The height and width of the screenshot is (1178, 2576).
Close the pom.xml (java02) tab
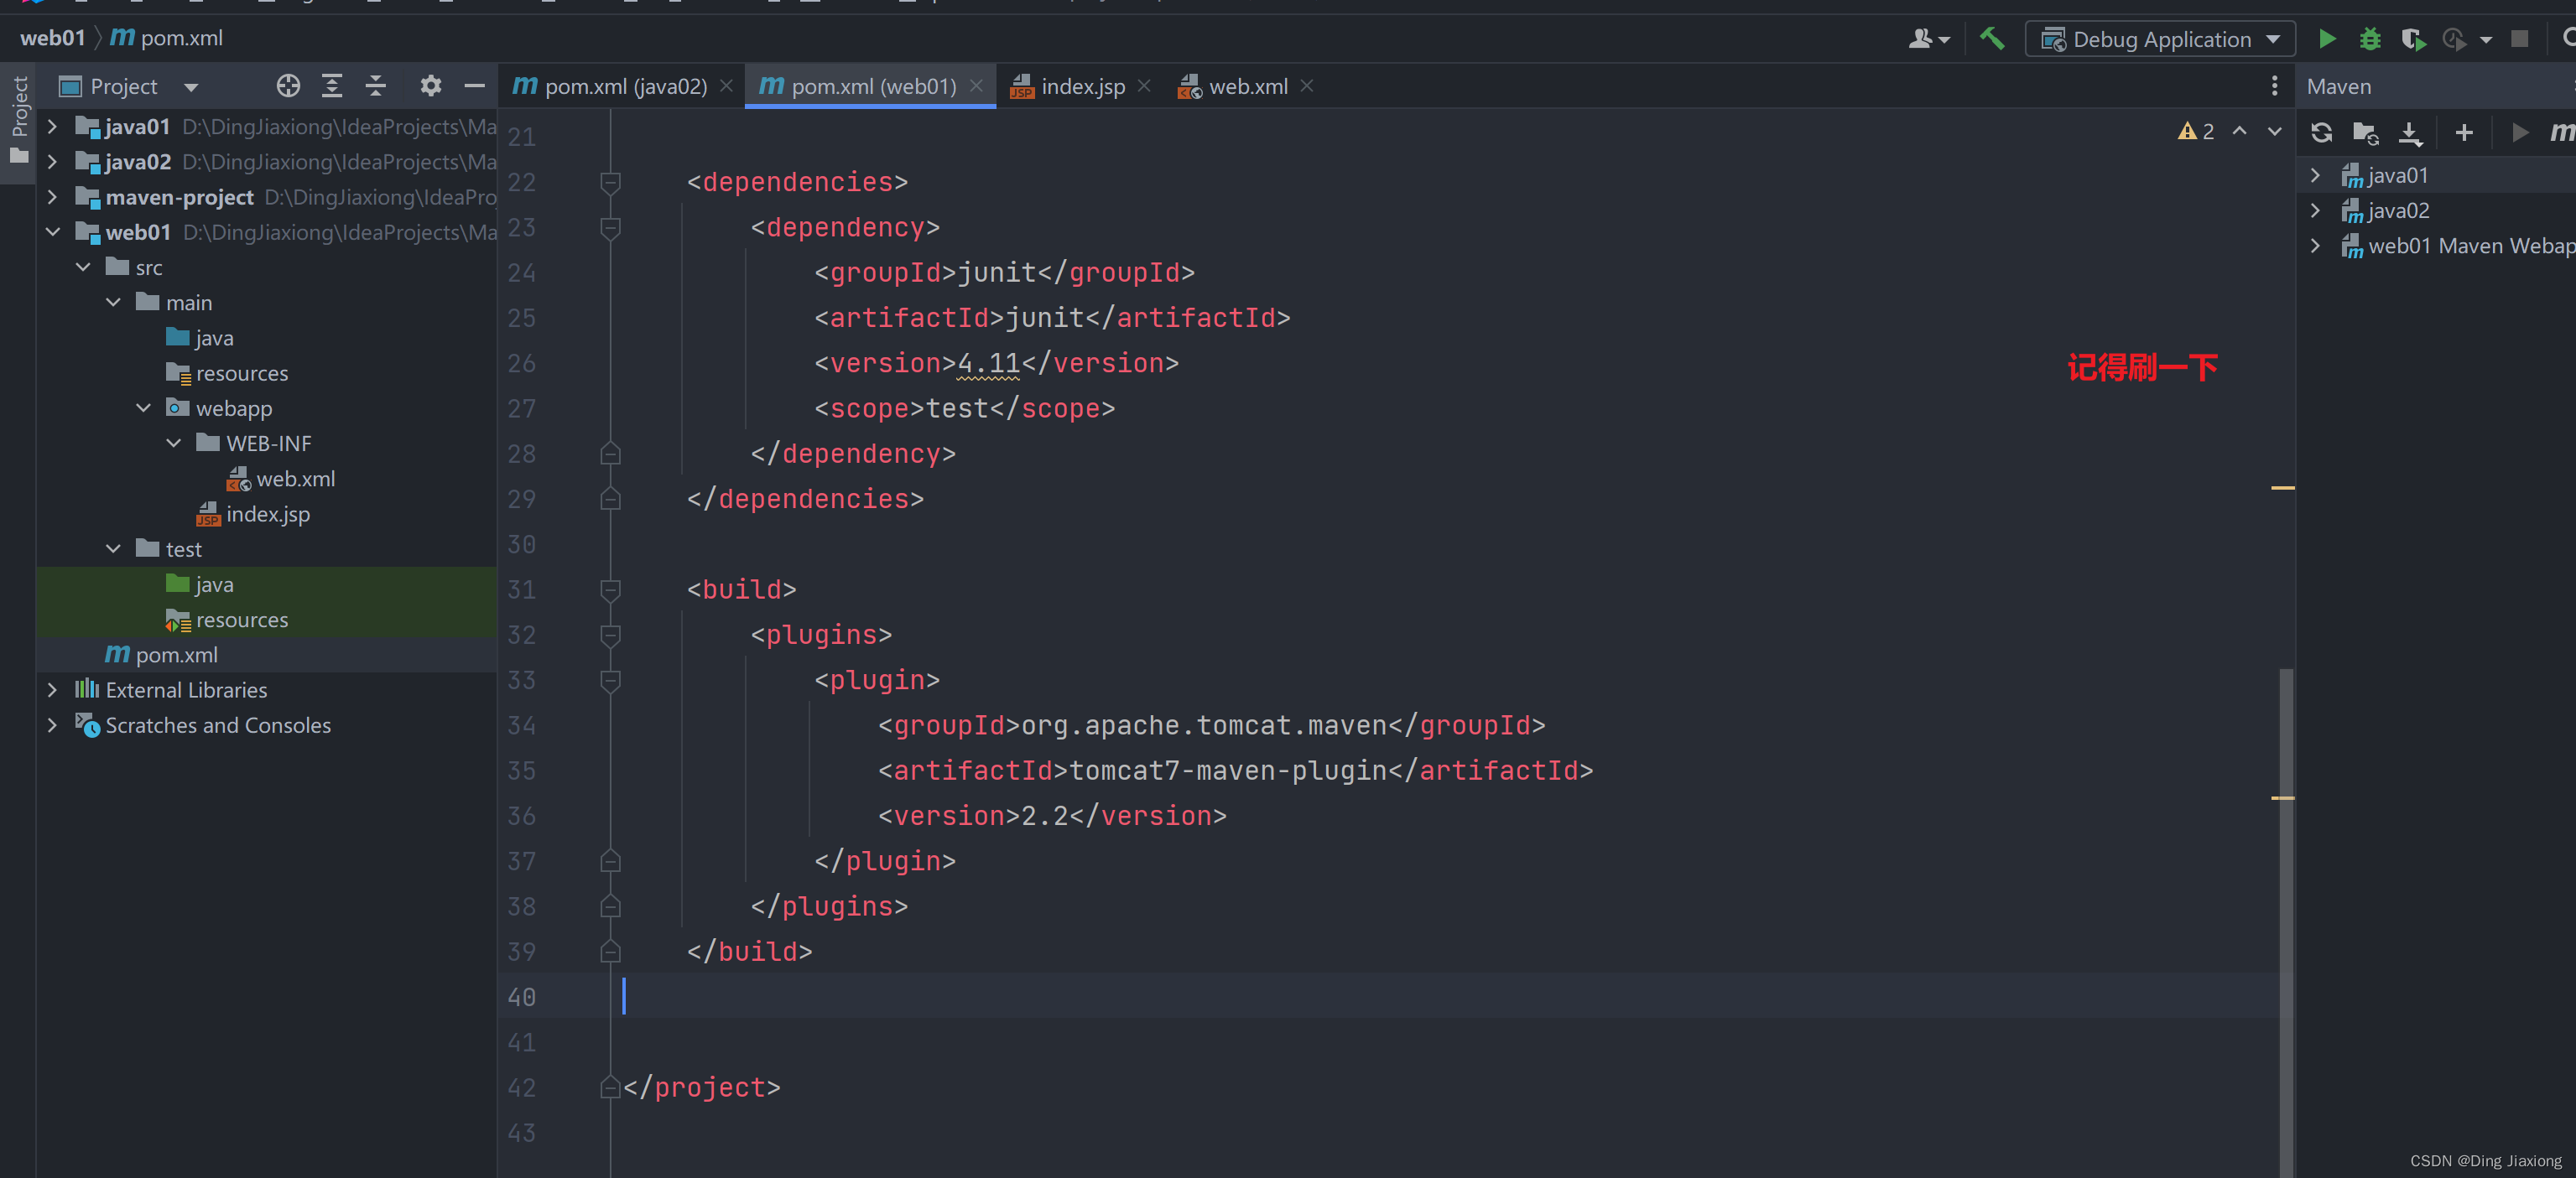click(x=727, y=86)
